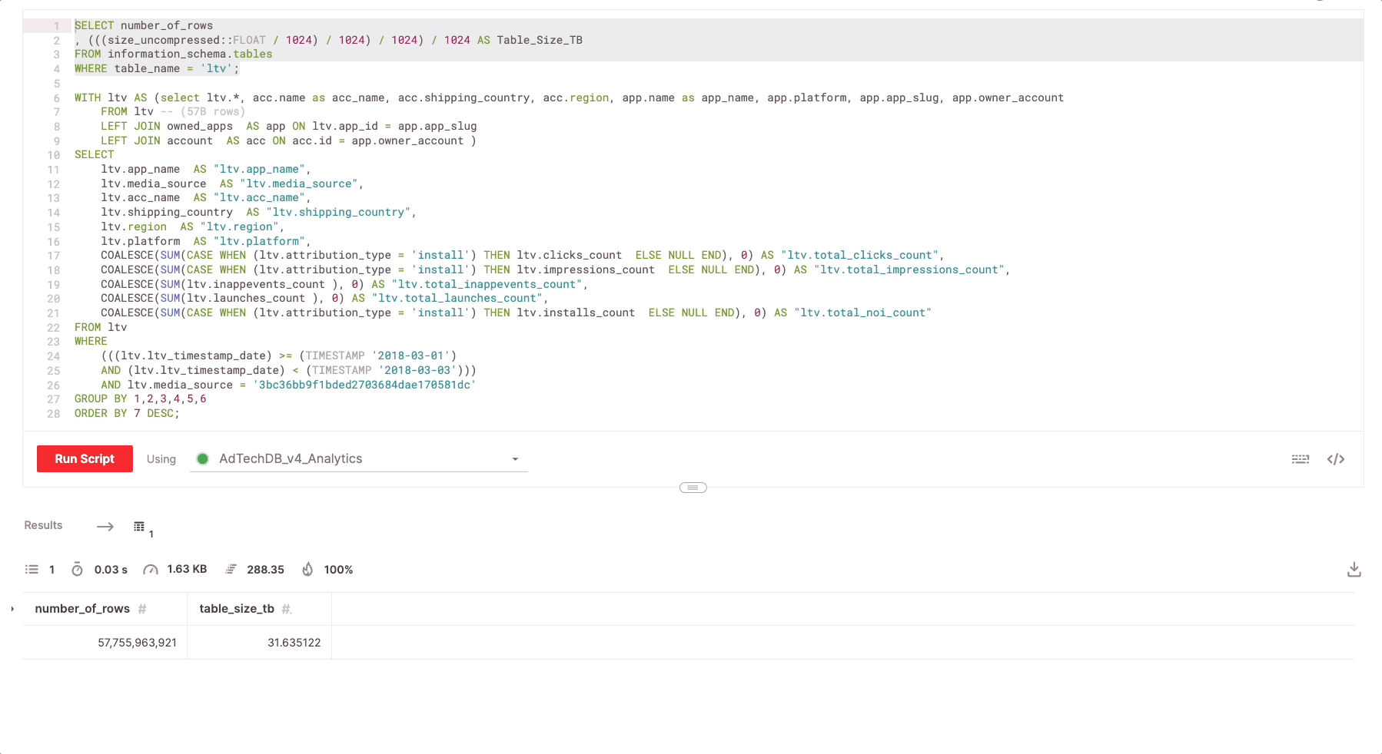The image size is (1382, 754).
Task: Click the "ltv.total_noi_count" alias
Action: point(863,313)
